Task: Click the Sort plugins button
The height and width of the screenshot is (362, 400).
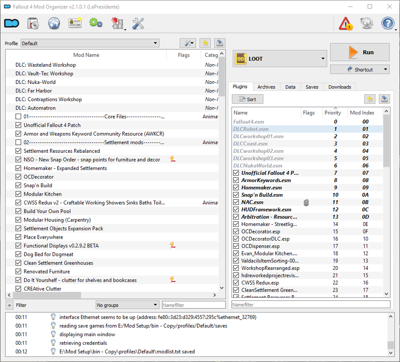Action: [247, 99]
